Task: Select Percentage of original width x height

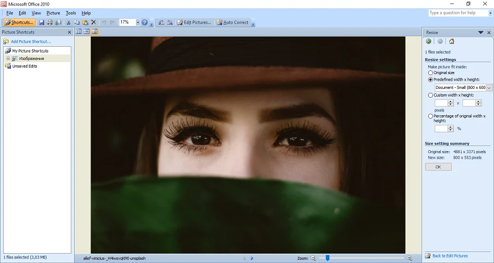Action: (x=430, y=116)
